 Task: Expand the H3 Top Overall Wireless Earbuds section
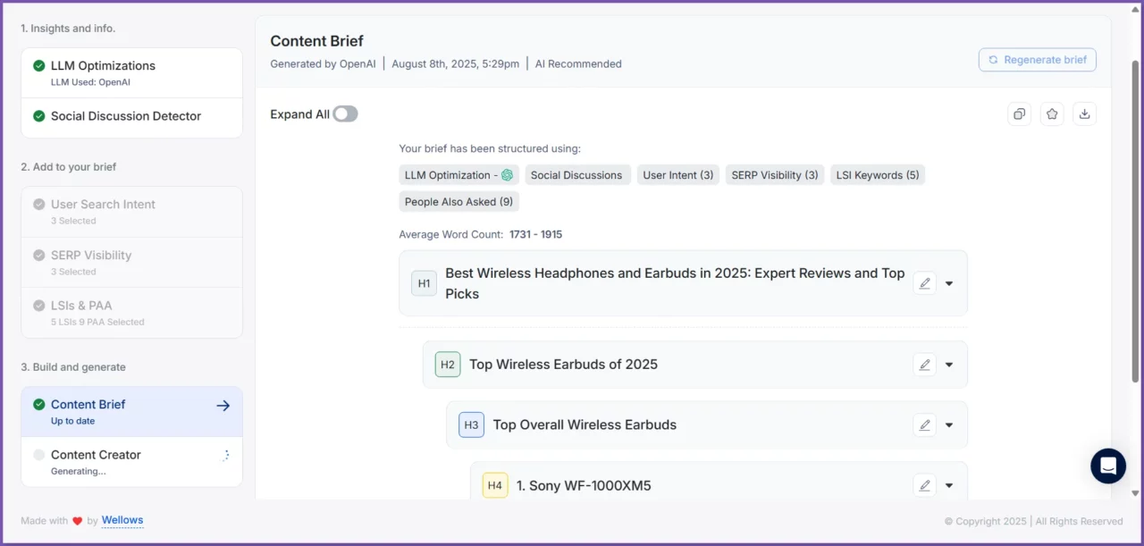click(x=949, y=425)
